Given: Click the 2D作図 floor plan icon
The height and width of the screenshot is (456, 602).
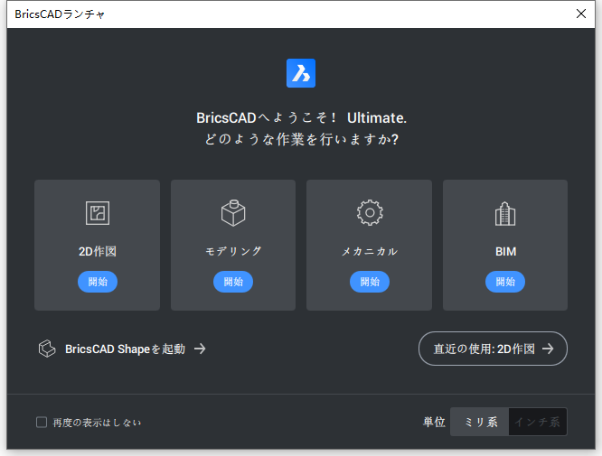Looking at the screenshot, I should pyautogui.click(x=98, y=213).
